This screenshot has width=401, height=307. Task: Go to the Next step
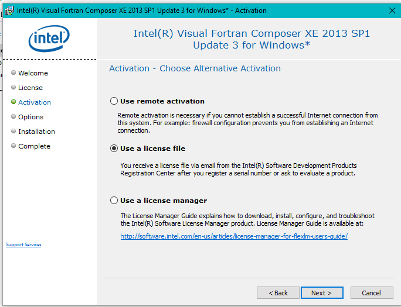(x=322, y=293)
